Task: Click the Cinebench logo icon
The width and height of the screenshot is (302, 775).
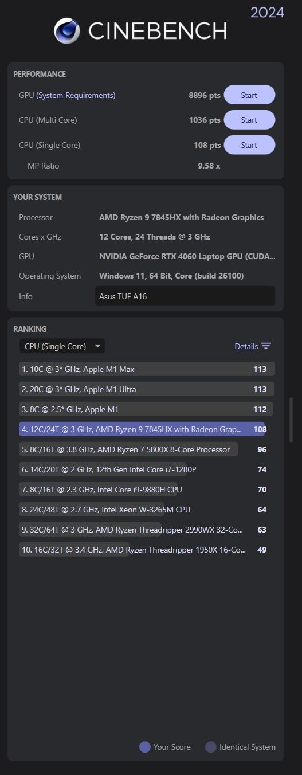Action: coord(67,31)
